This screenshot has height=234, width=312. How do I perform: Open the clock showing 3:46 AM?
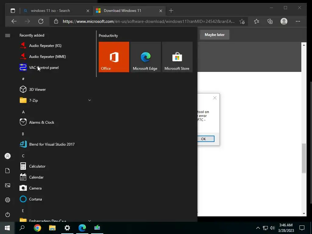pos(286,228)
